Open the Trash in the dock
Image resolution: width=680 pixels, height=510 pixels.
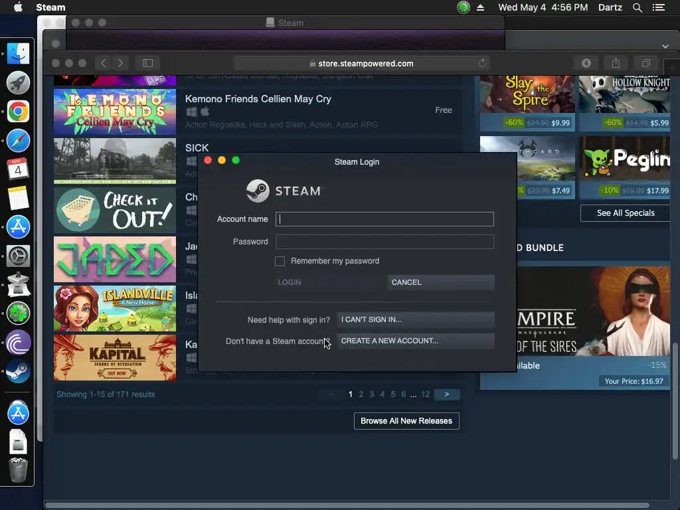[18, 470]
